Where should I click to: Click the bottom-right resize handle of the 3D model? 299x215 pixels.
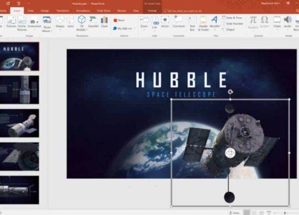click(x=289, y=206)
